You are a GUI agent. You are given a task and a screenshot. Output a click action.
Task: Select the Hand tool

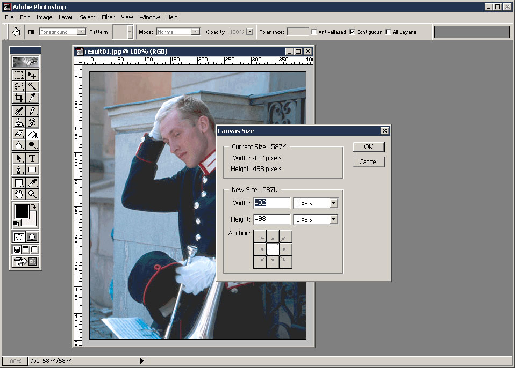click(19, 194)
